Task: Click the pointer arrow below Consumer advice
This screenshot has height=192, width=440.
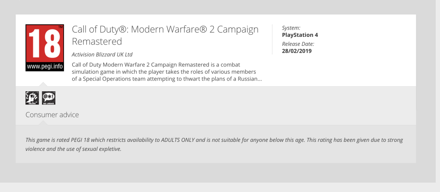Action: (42, 123)
